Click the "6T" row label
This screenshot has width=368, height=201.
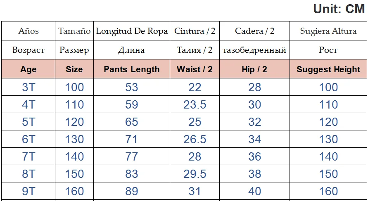pyautogui.click(x=28, y=139)
